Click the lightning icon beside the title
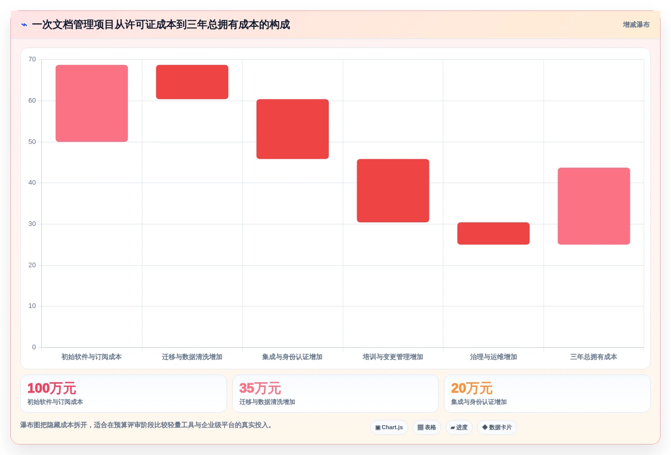The height and width of the screenshot is (455, 671). (x=24, y=25)
